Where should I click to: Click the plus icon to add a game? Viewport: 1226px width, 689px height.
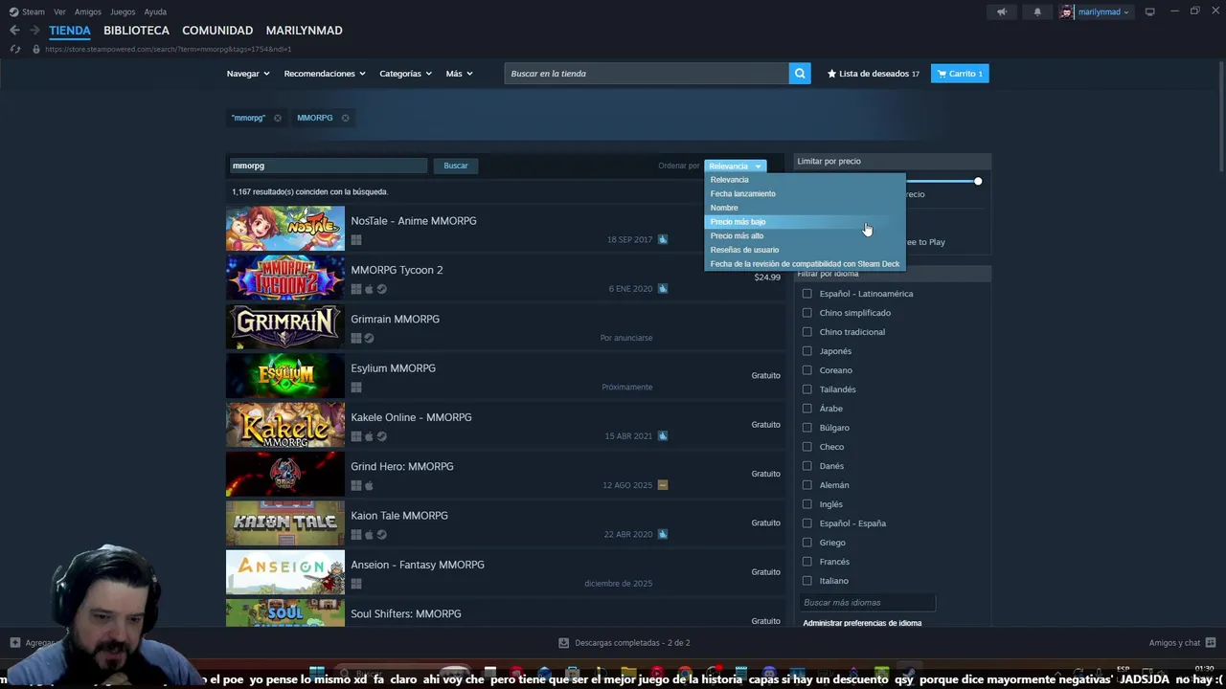point(14,643)
